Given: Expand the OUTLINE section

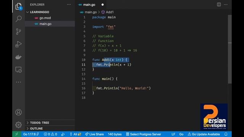Looking at the screenshot, I should (50, 129).
